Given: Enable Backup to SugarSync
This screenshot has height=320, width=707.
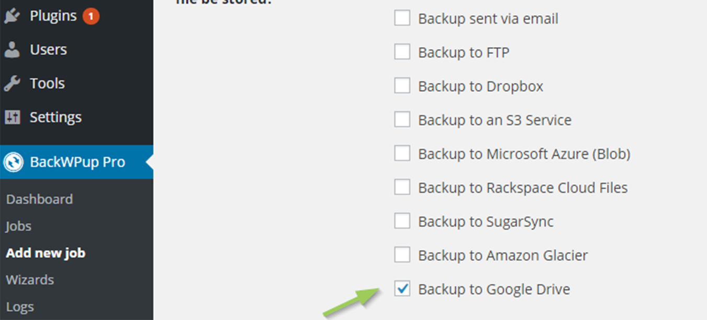Looking at the screenshot, I should click(x=402, y=221).
